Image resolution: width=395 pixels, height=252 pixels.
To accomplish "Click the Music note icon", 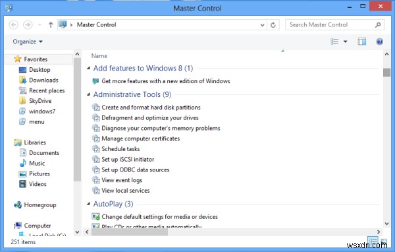I will click(x=22, y=163).
